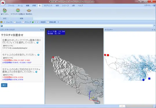
Task: Open the 3Dプリント ribbon tab
Action: tap(48, 5)
